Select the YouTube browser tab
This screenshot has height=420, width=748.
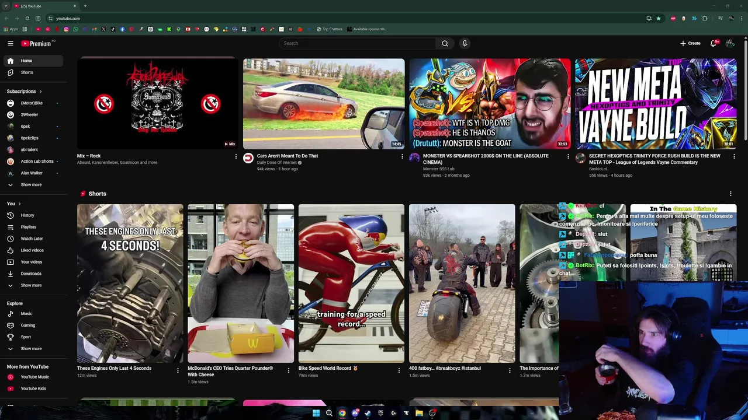[46, 6]
